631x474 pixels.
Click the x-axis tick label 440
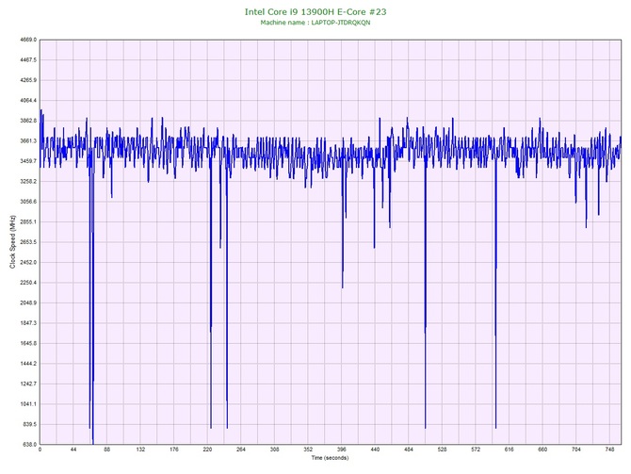point(375,449)
